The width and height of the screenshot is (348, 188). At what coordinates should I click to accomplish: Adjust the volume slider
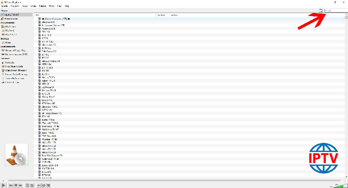click(x=339, y=185)
